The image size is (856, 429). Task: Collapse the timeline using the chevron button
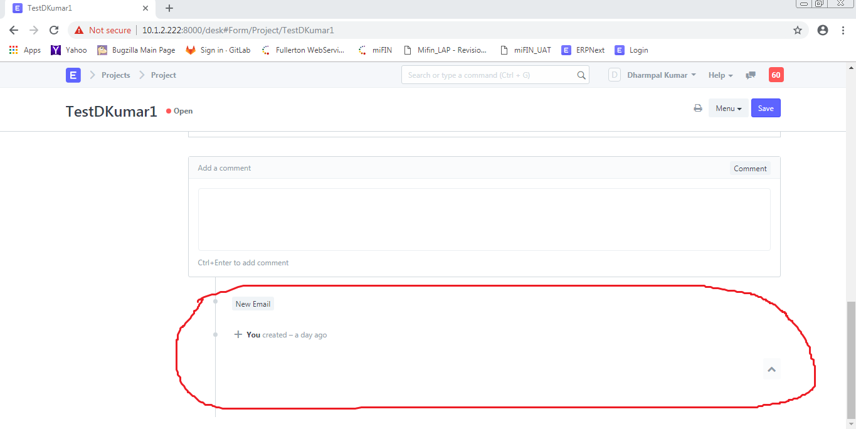coord(771,369)
